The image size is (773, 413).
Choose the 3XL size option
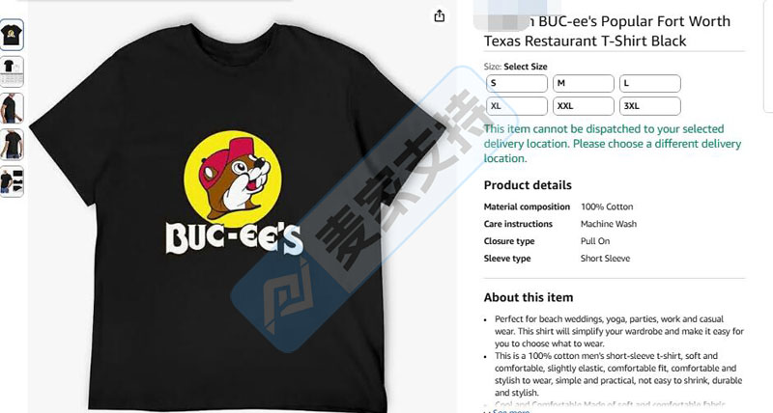(649, 106)
